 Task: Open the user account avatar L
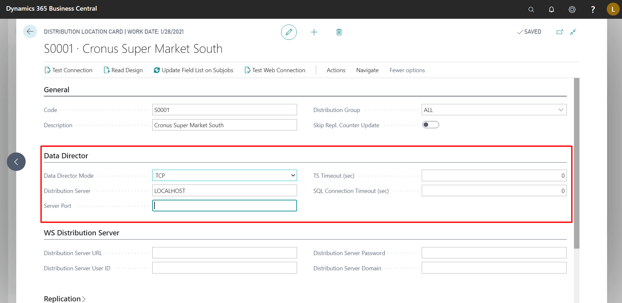point(613,9)
